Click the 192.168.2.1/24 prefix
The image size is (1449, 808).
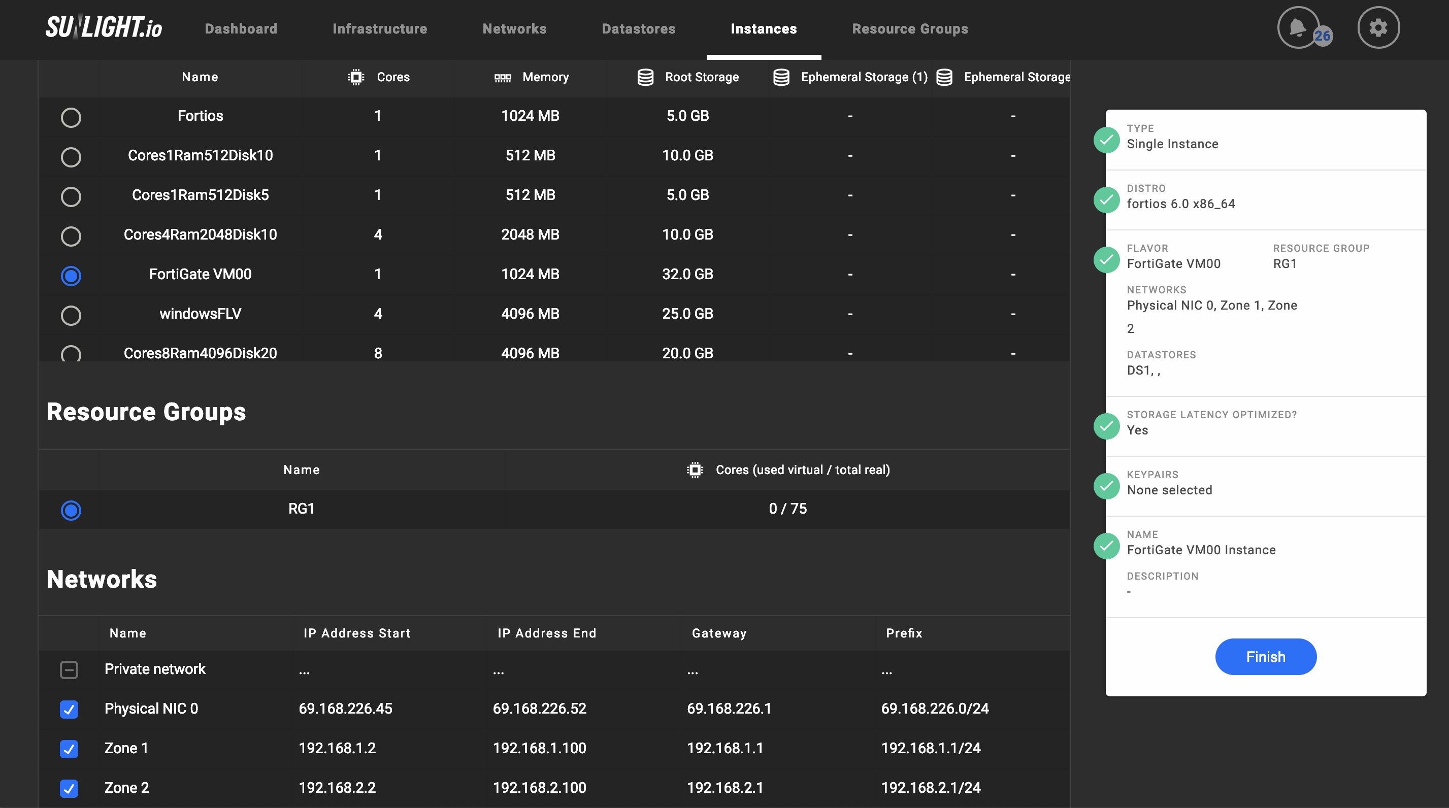[930, 787]
